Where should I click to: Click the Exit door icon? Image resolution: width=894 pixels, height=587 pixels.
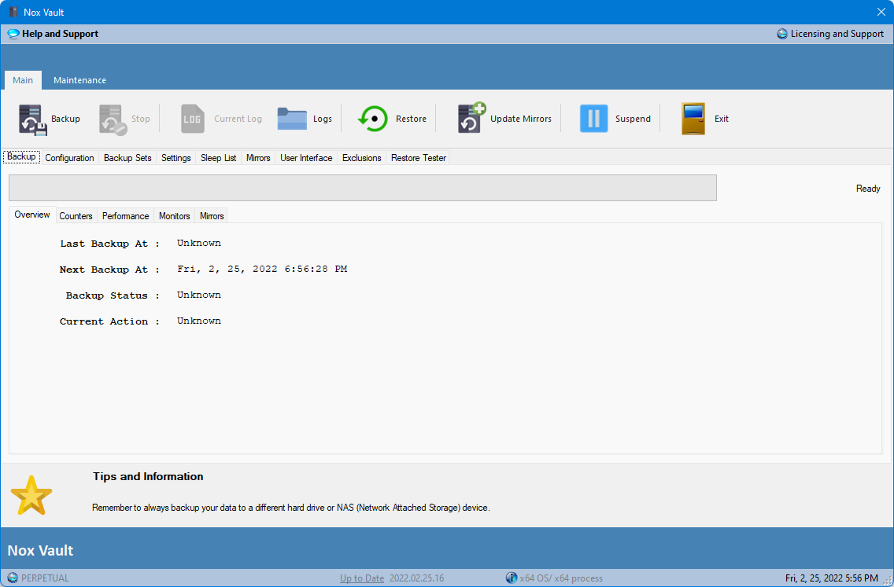693,119
